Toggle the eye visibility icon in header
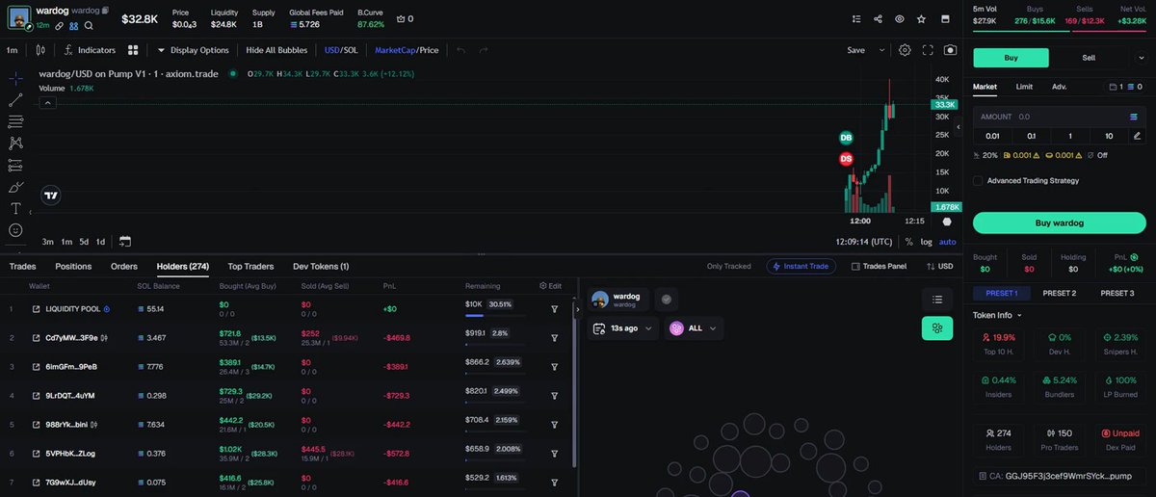The width and height of the screenshot is (1156, 497). coord(900,18)
